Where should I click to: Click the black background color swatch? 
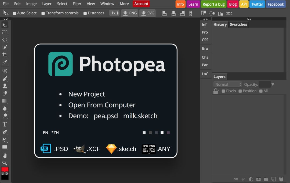[x=5, y=177]
